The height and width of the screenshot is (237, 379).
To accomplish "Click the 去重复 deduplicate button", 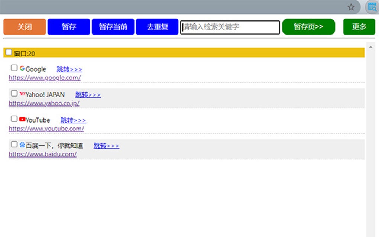I will (157, 27).
